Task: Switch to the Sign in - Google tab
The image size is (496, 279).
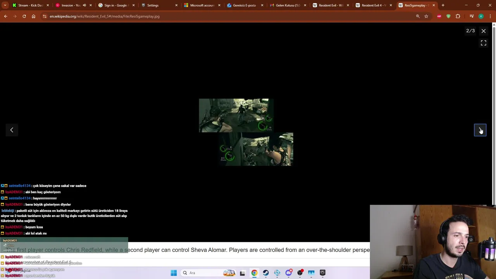Action: (x=116, y=5)
